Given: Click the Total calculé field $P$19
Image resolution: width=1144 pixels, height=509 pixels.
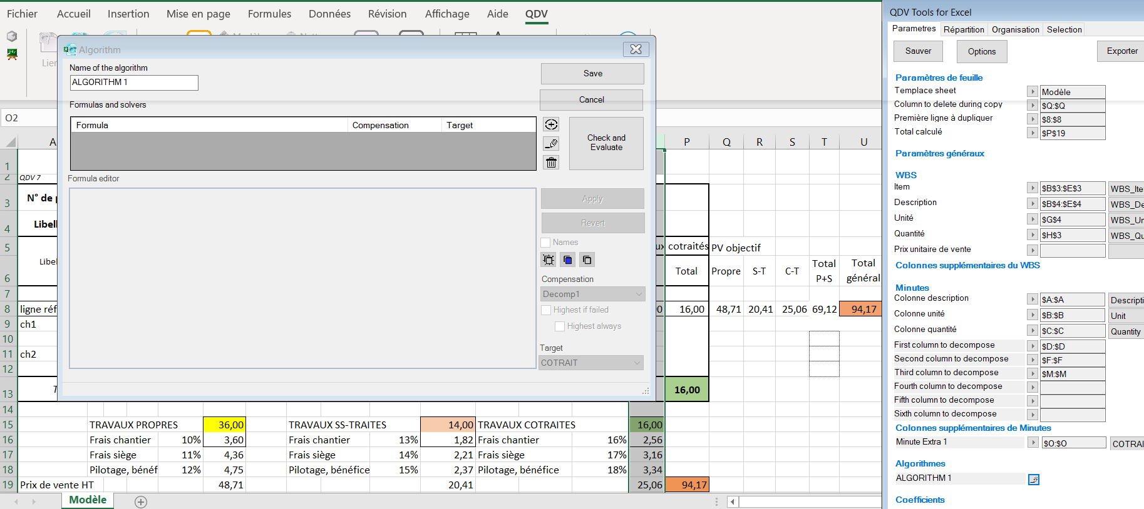Looking at the screenshot, I should [1073, 133].
